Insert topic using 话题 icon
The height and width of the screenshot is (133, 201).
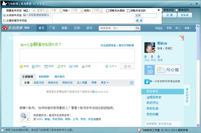(71, 66)
